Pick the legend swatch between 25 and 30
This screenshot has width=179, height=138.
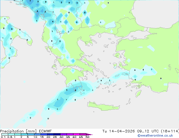57,134
